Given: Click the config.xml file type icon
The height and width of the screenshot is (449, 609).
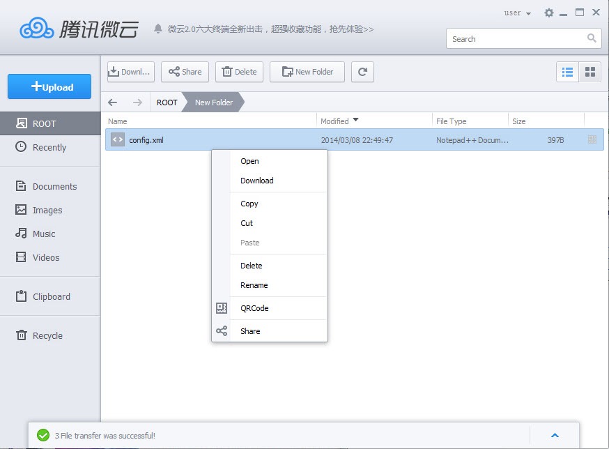Looking at the screenshot, I should (118, 139).
